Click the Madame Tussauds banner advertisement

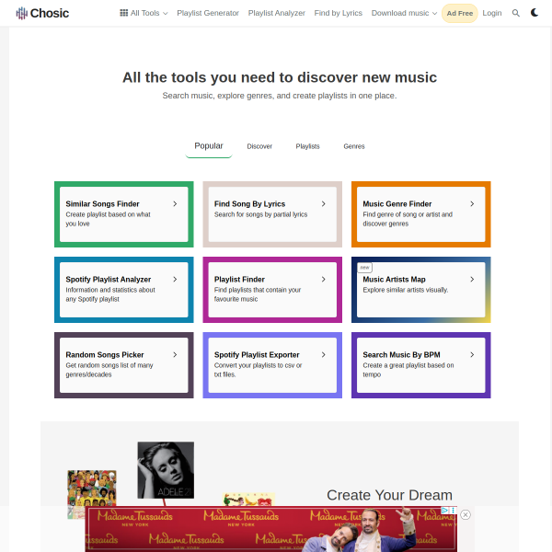point(270,529)
